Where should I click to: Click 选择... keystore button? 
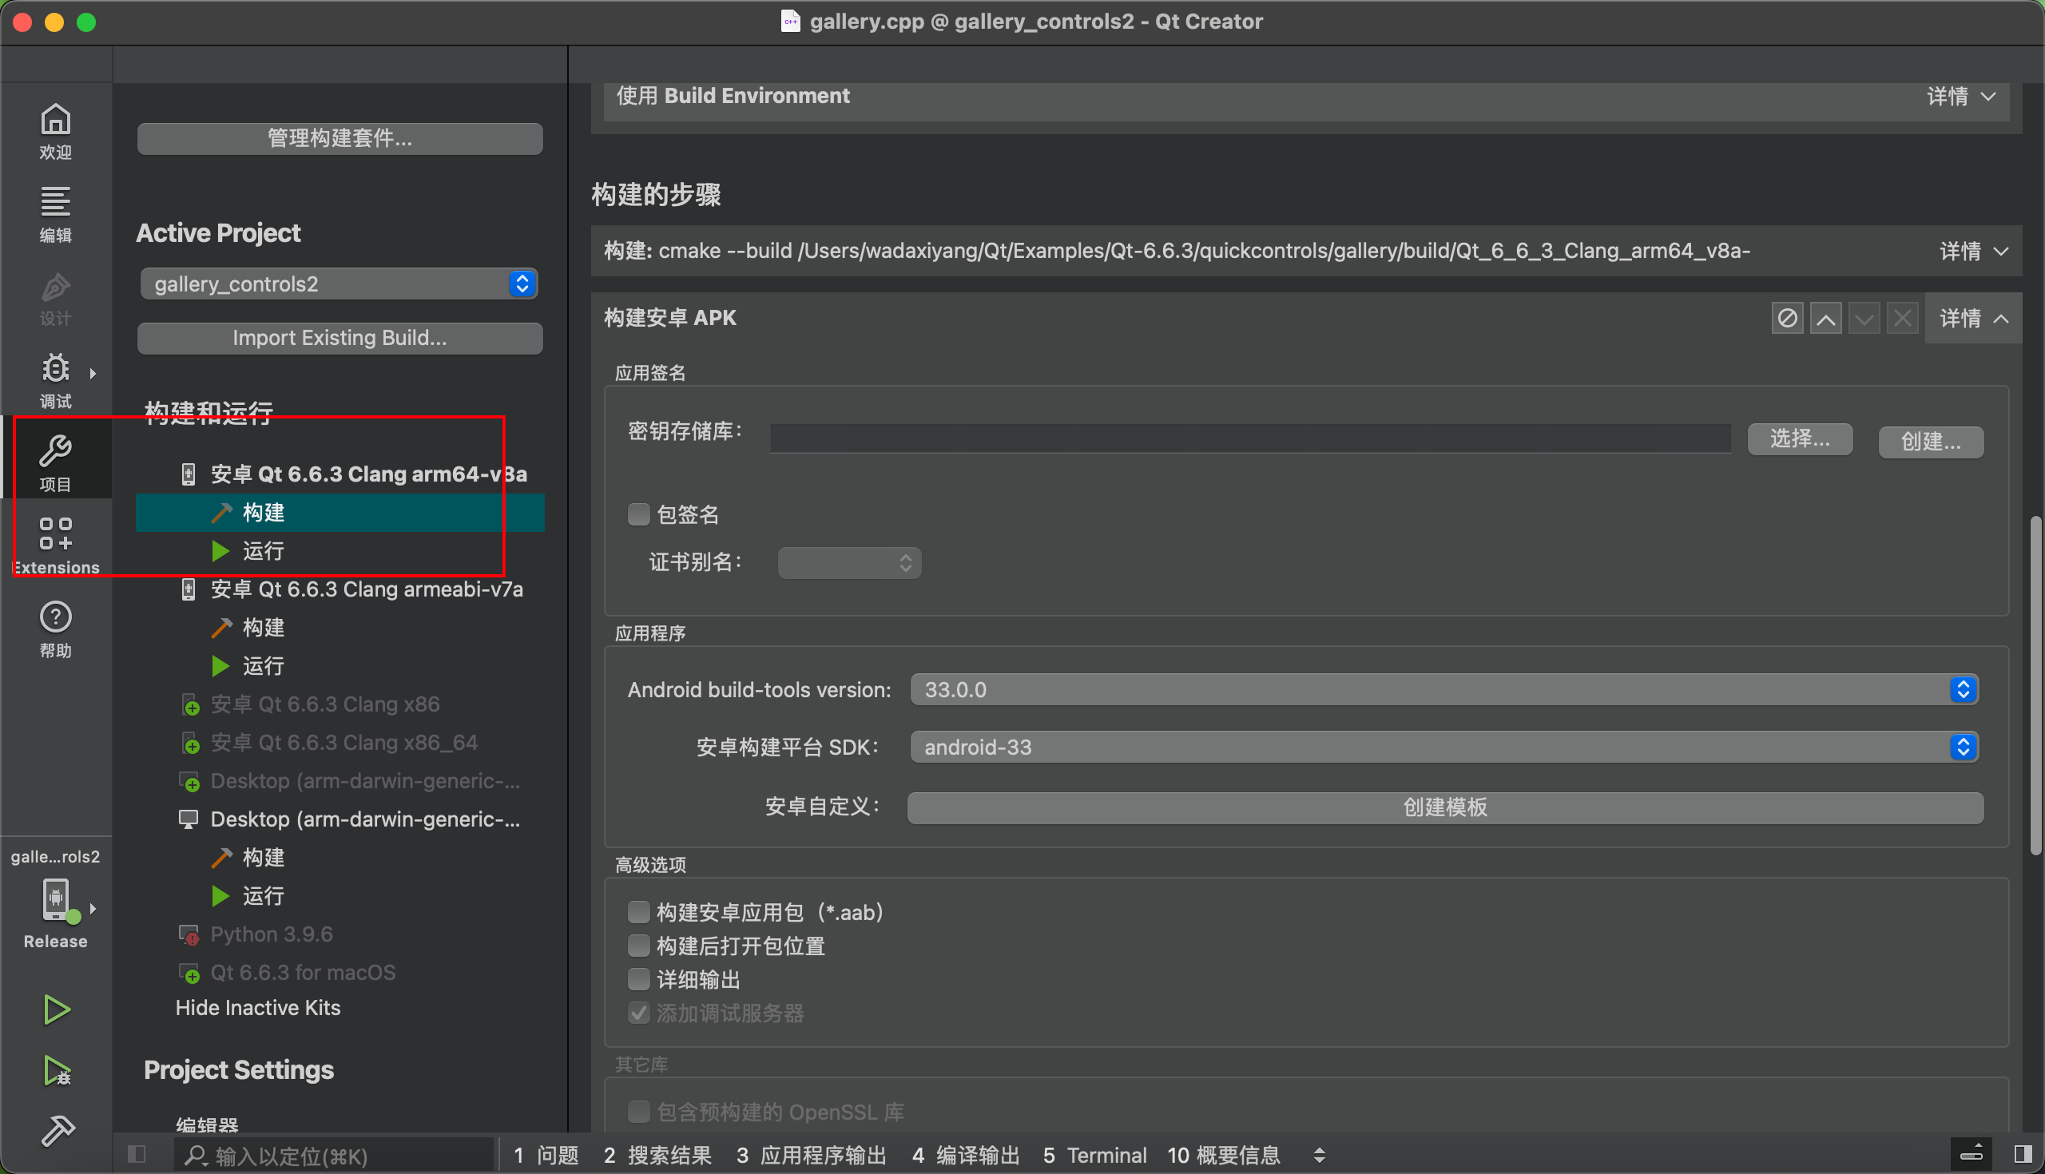1800,439
